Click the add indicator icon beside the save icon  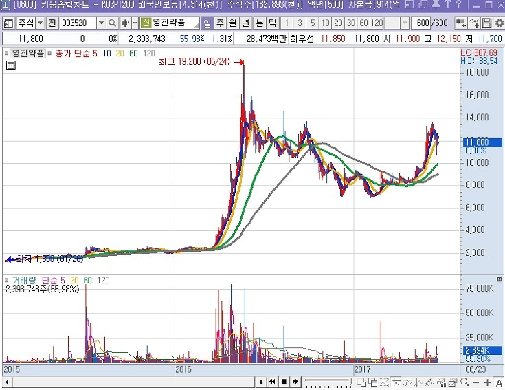[x=474, y=23]
